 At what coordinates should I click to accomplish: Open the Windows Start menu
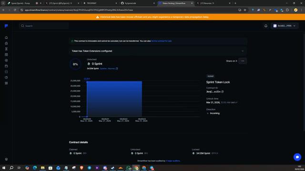click(4, 168)
